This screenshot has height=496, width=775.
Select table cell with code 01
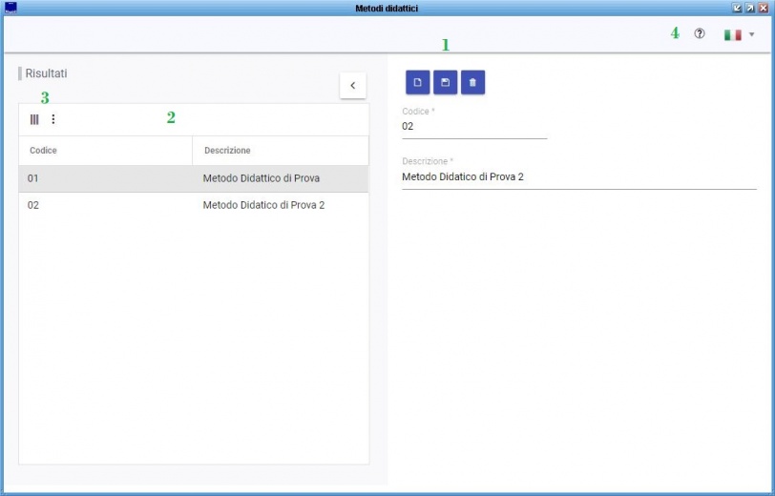click(x=105, y=178)
